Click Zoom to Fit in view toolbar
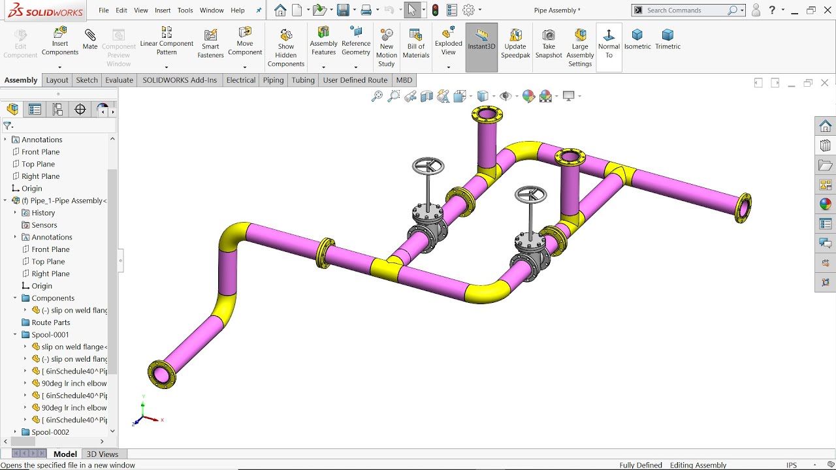The width and height of the screenshot is (836, 470). pyautogui.click(x=377, y=96)
